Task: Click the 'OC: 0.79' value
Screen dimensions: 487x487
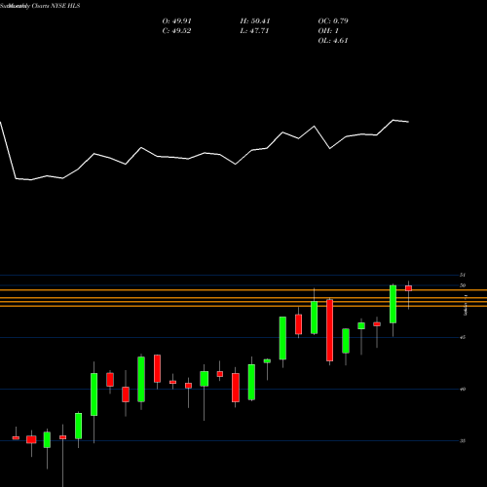Action: 333,21
